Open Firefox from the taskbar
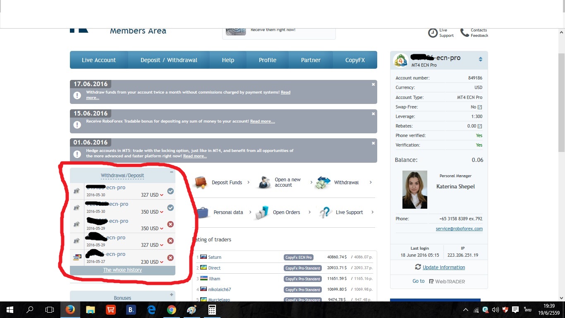 point(70,310)
